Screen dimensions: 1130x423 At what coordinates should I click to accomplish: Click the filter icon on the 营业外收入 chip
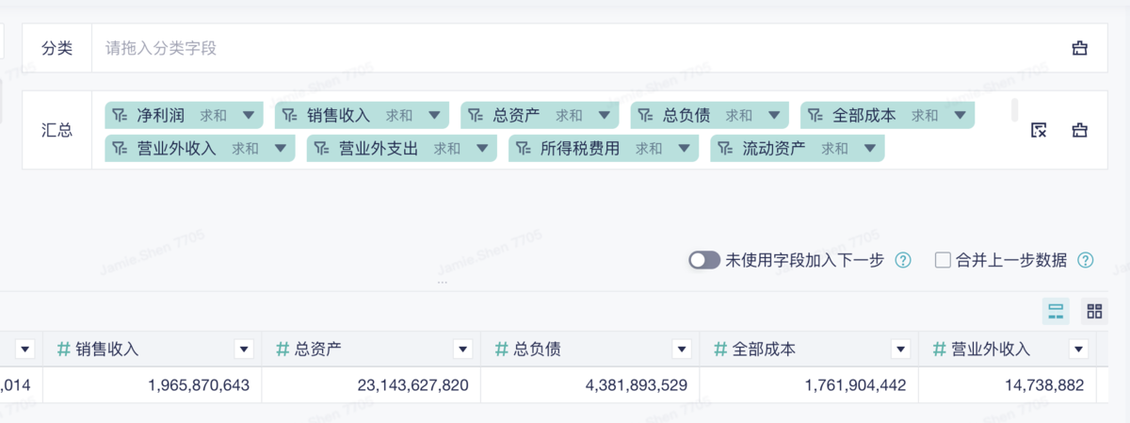(120, 149)
